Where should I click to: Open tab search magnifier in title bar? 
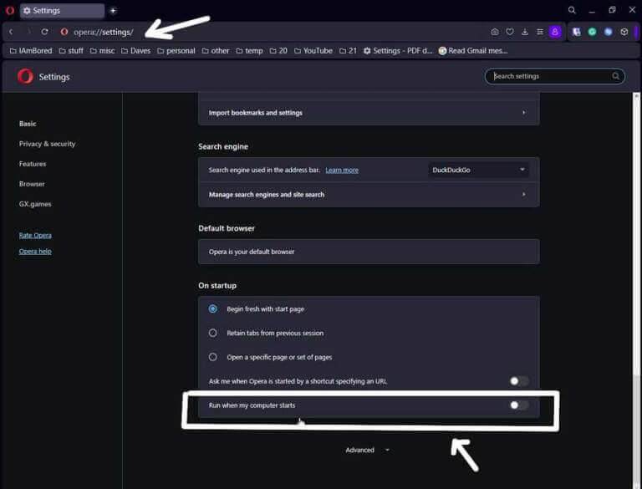(572, 10)
